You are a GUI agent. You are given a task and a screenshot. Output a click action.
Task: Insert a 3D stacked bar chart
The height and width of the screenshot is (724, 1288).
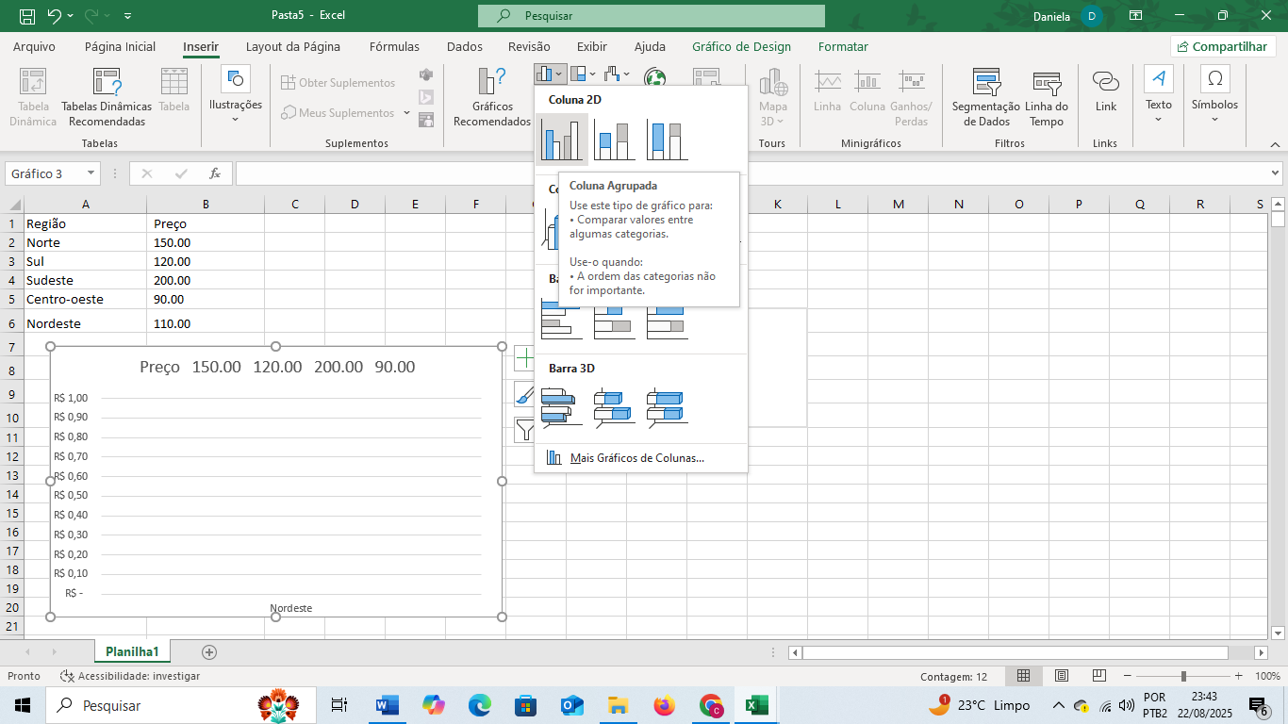tap(615, 407)
